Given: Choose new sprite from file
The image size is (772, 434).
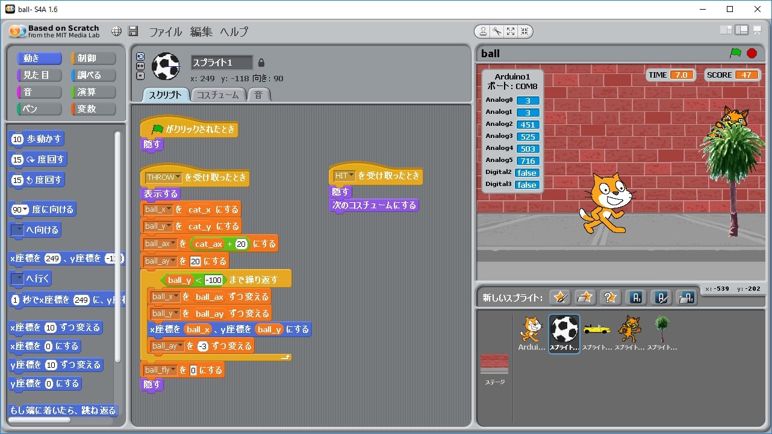Looking at the screenshot, I should (x=585, y=297).
